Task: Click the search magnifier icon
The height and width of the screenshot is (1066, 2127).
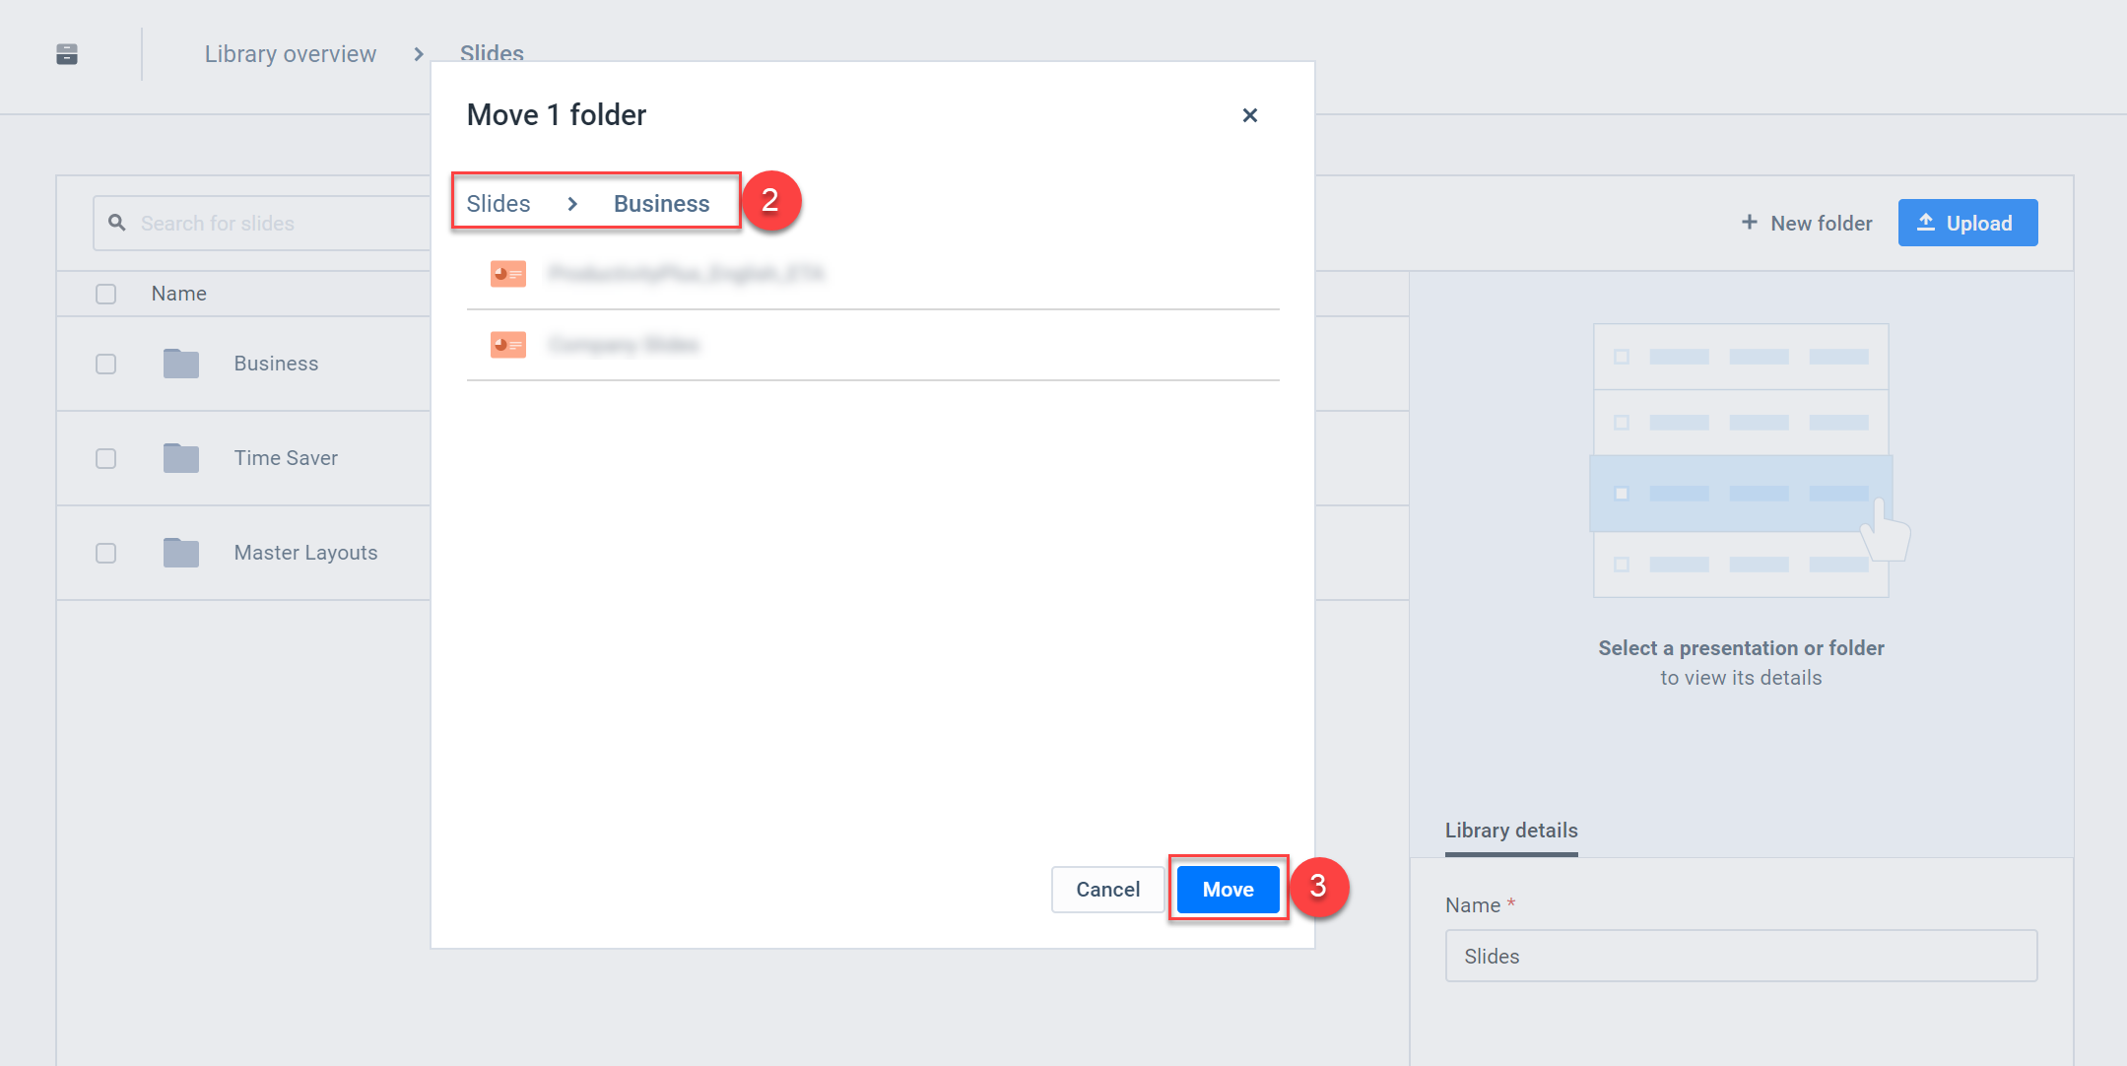Action: (x=117, y=223)
